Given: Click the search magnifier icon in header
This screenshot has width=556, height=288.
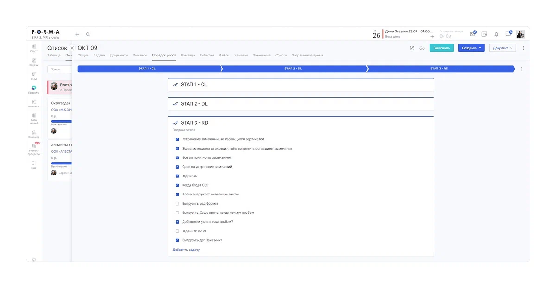Looking at the screenshot, I should coord(88,34).
